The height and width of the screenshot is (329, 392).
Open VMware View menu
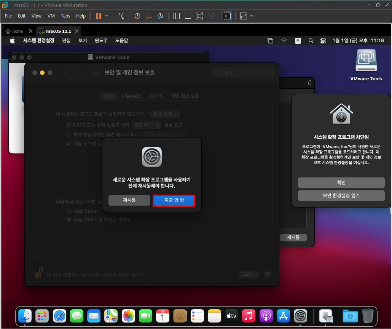(x=36, y=16)
